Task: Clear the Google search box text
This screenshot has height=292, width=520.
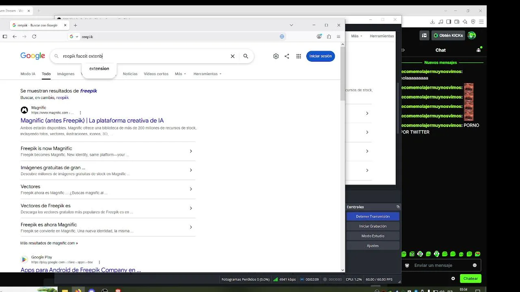Action: (232, 56)
